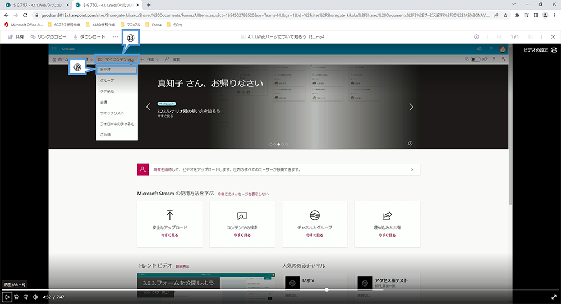Click the sharepoint.com address bar
Screen dimensions: 561x304
265,15
